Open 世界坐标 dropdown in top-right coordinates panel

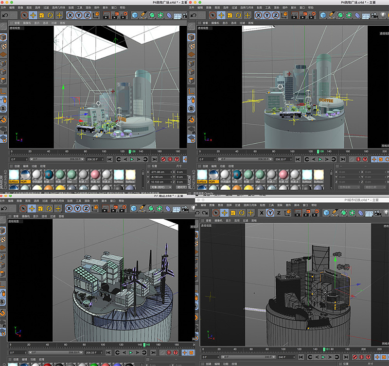[349, 187]
